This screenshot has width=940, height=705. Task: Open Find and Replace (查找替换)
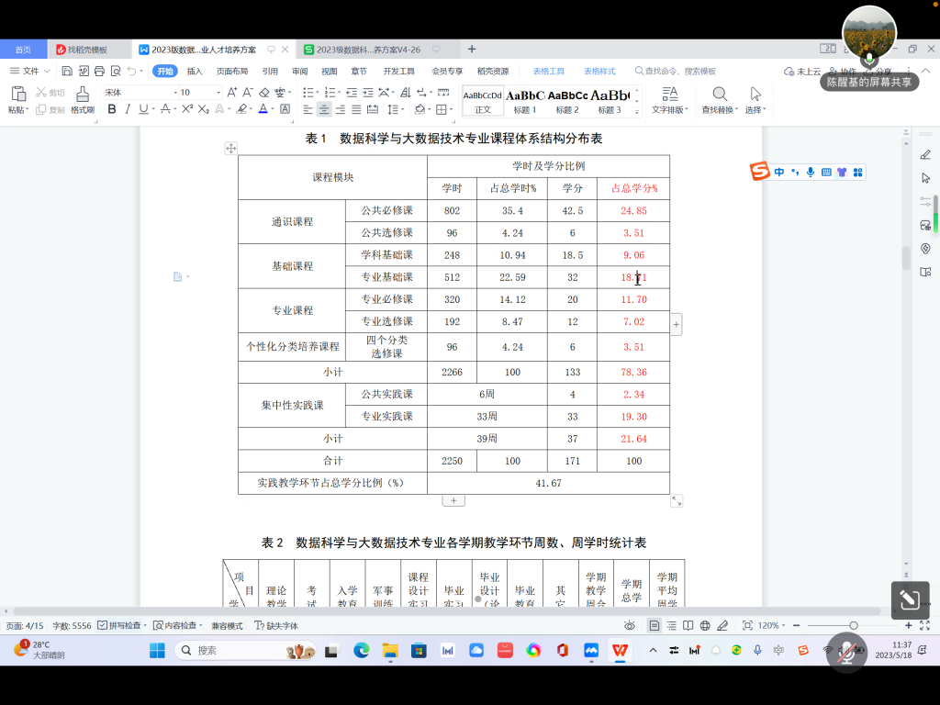click(720, 99)
